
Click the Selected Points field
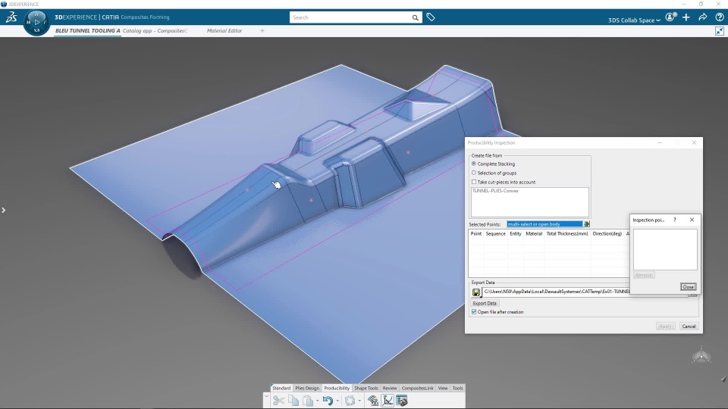tap(544, 224)
